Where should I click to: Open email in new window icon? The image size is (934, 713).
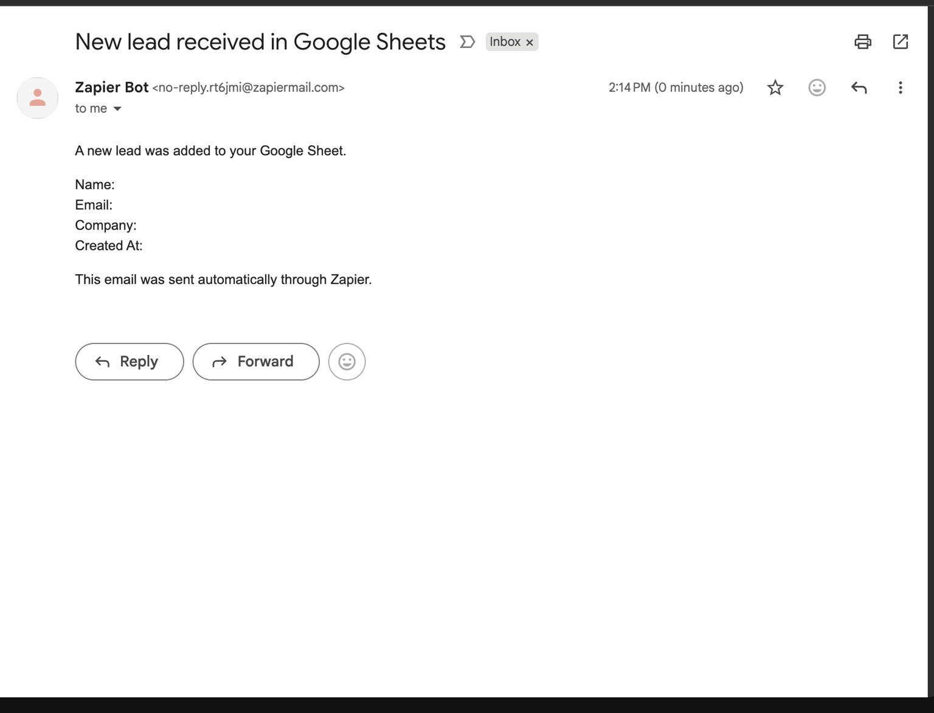901,42
